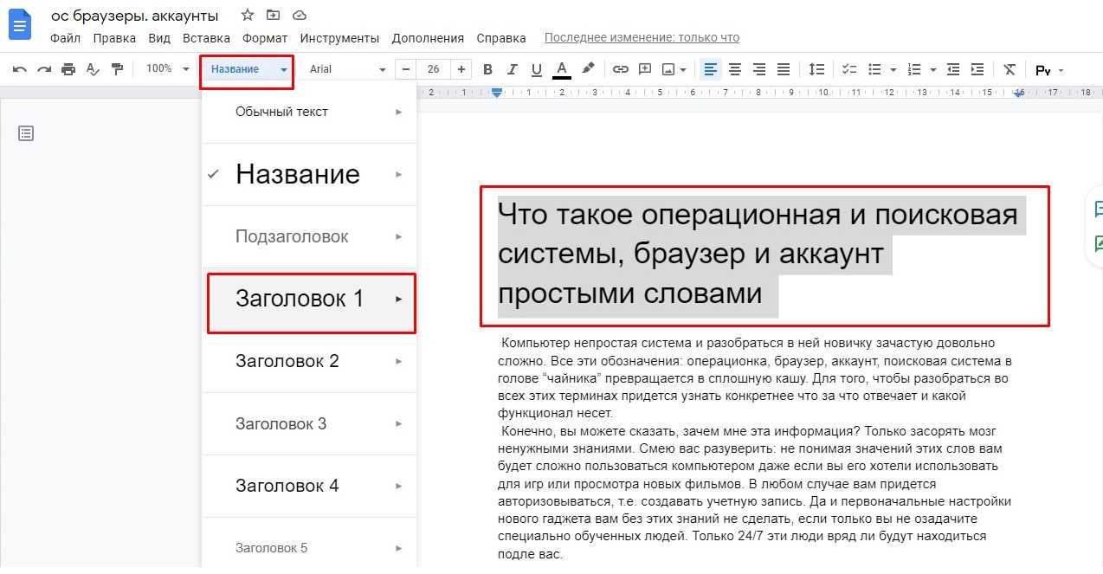Image resolution: width=1103 pixels, height=574 pixels.
Task: Click the Последнее изменение: только что link
Action: (x=642, y=38)
